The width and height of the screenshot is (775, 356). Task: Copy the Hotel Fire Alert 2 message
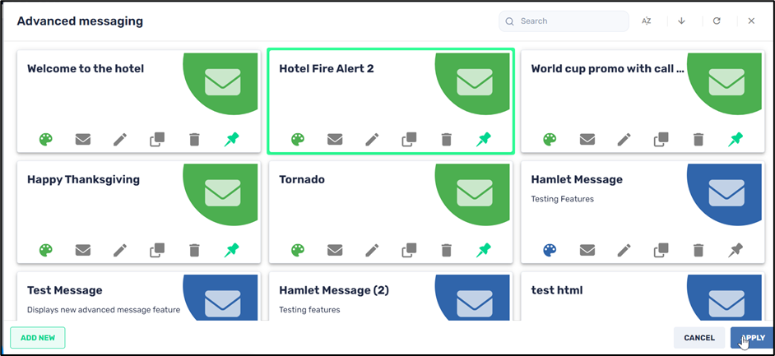(x=409, y=140)
